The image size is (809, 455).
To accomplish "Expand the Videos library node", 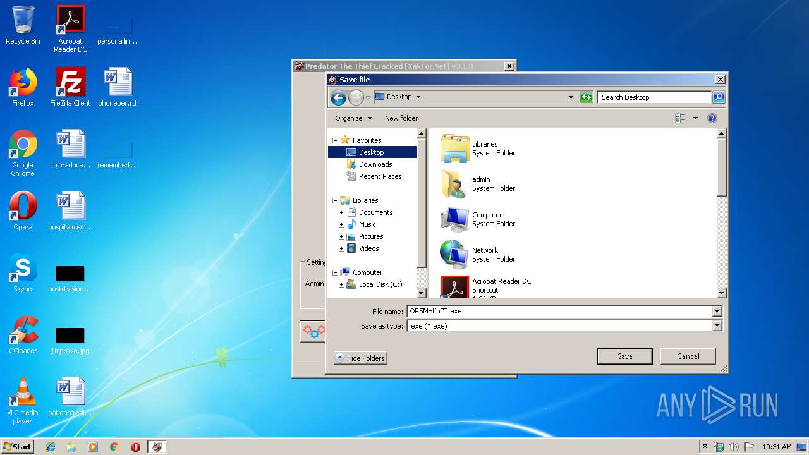I will pyautogui.click(x=341, y=248).
